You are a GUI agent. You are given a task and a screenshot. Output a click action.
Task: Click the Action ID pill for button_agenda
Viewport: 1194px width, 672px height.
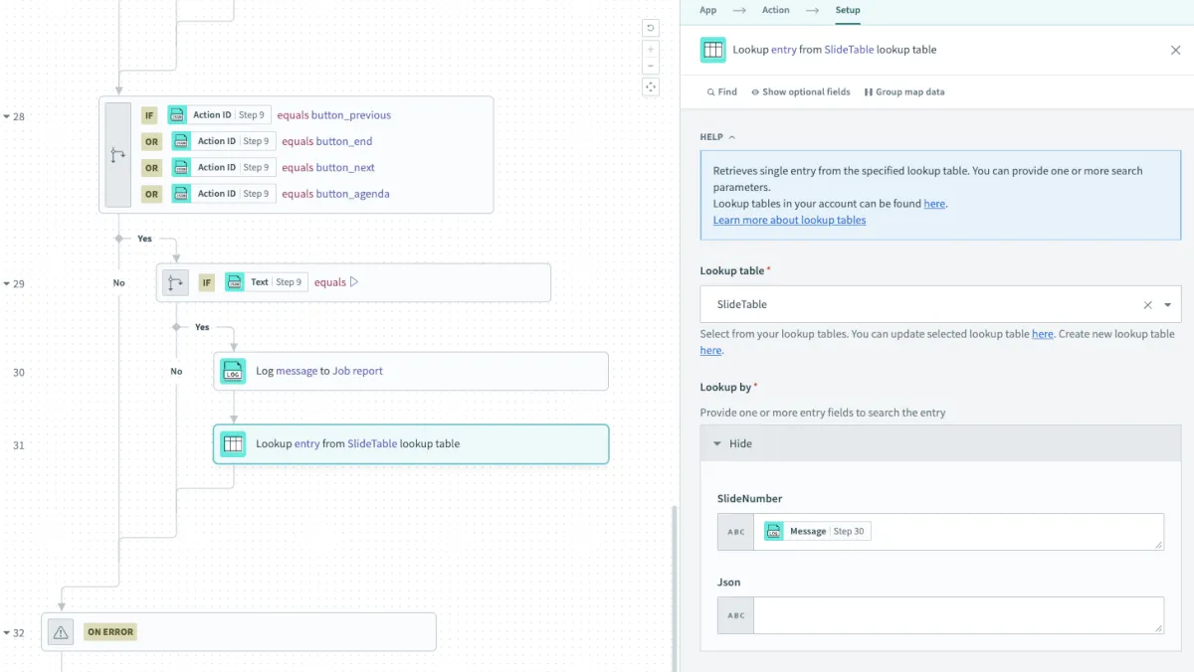[223, 193]
